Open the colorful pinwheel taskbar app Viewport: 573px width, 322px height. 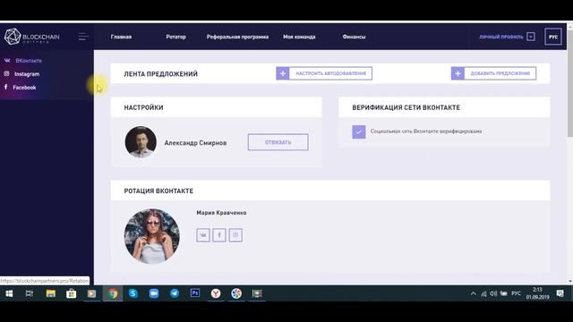point(236,293)
